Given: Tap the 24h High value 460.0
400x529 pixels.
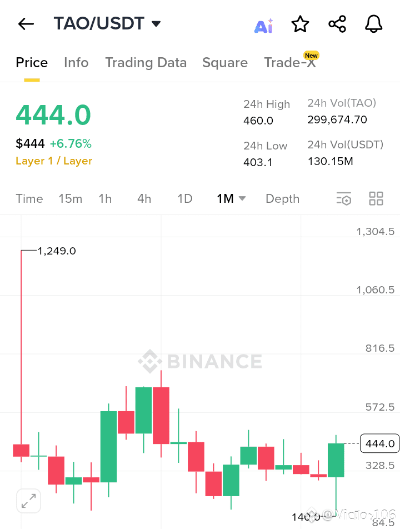Looking at the screenshot, I should [258, 121].
